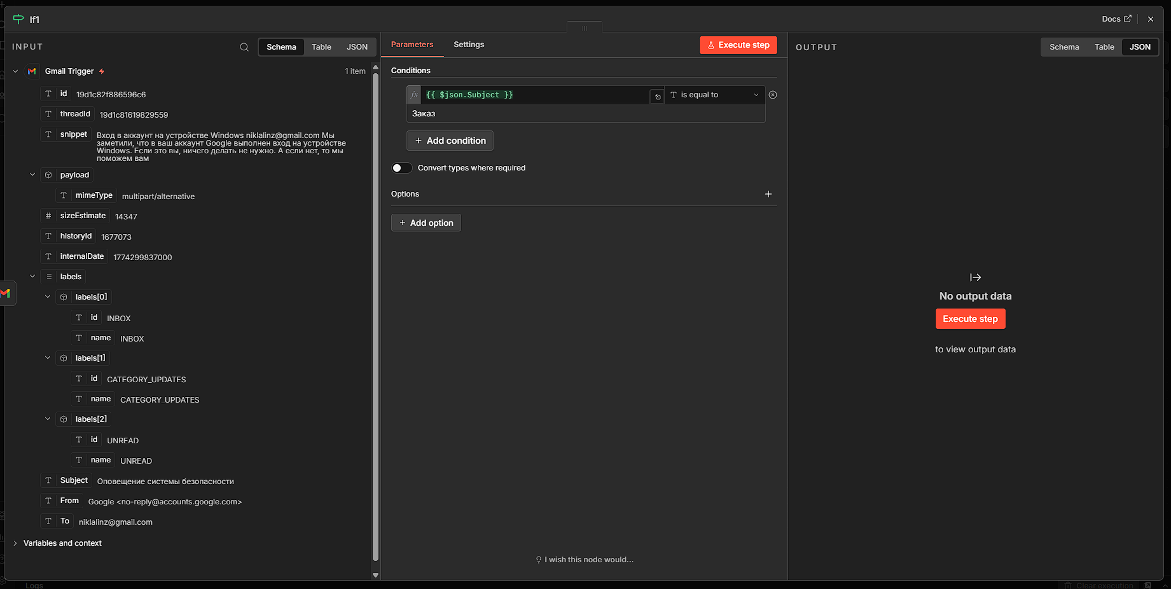
Task: Toggle Convert types where required switch
Action: pos(401,168)
